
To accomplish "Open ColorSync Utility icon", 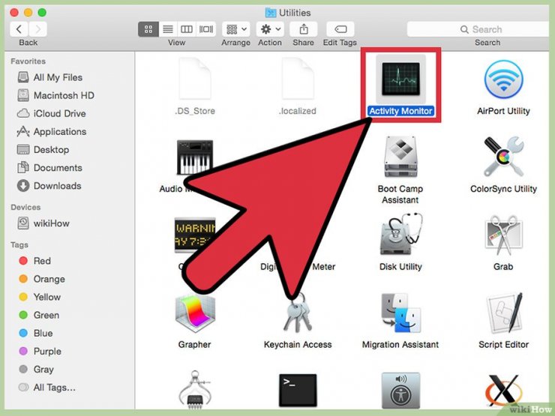I will pyautogui.click(x=503, y=158).
